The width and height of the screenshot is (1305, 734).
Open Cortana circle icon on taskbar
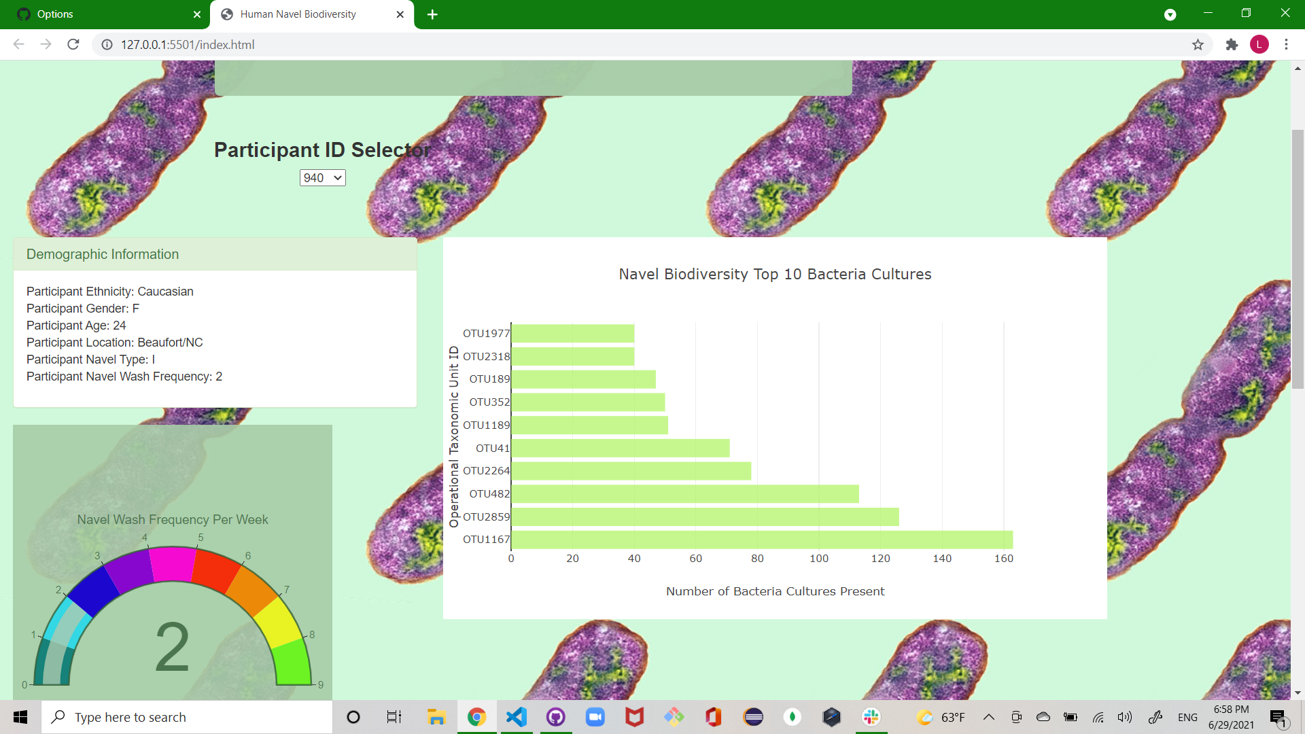click(353, 717)
